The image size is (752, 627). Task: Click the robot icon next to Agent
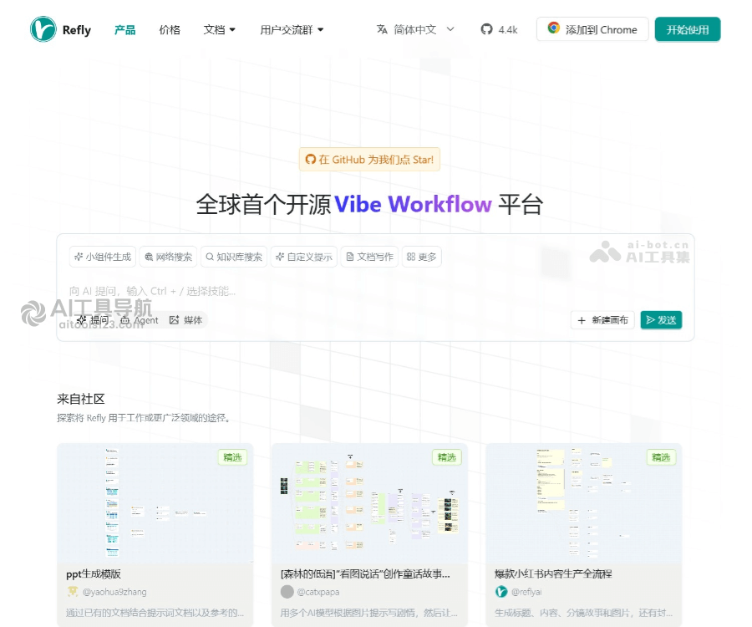click(124, 320)
